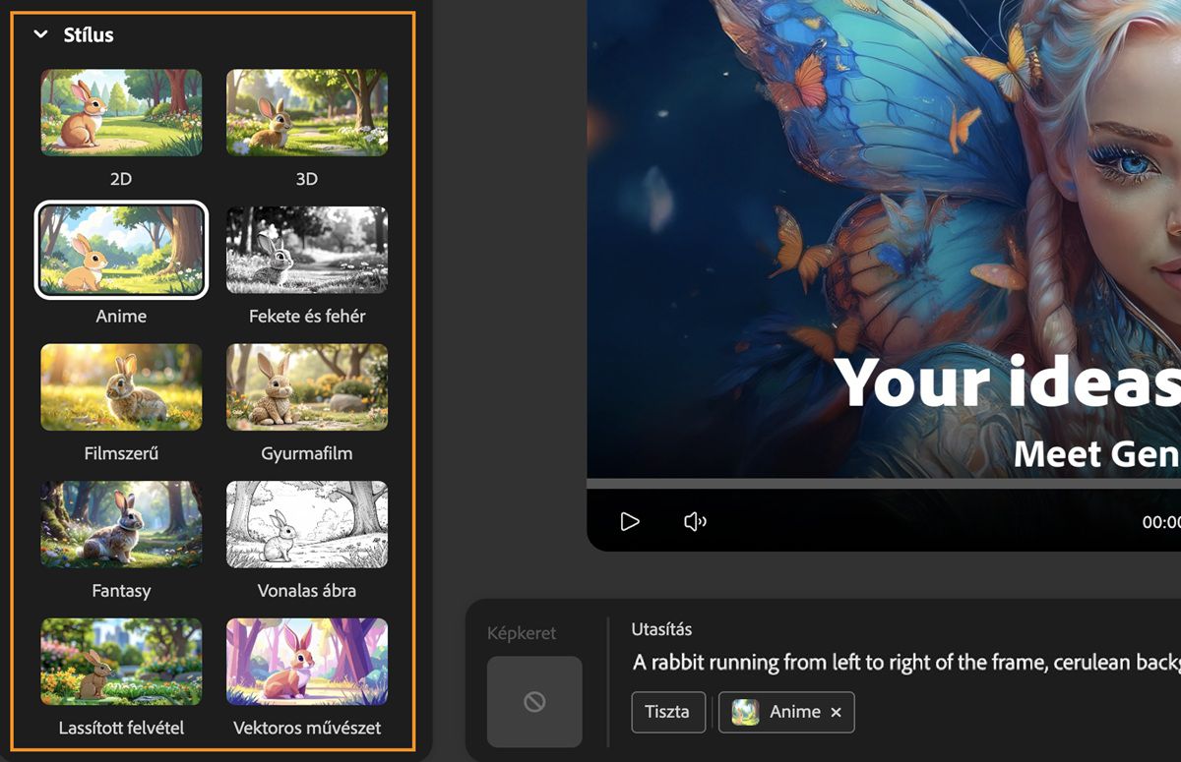The height and width of the screenshot is (762, 1181).
Task: Choose the Anime style thumbnail
Action: click(x=121, y=250)
